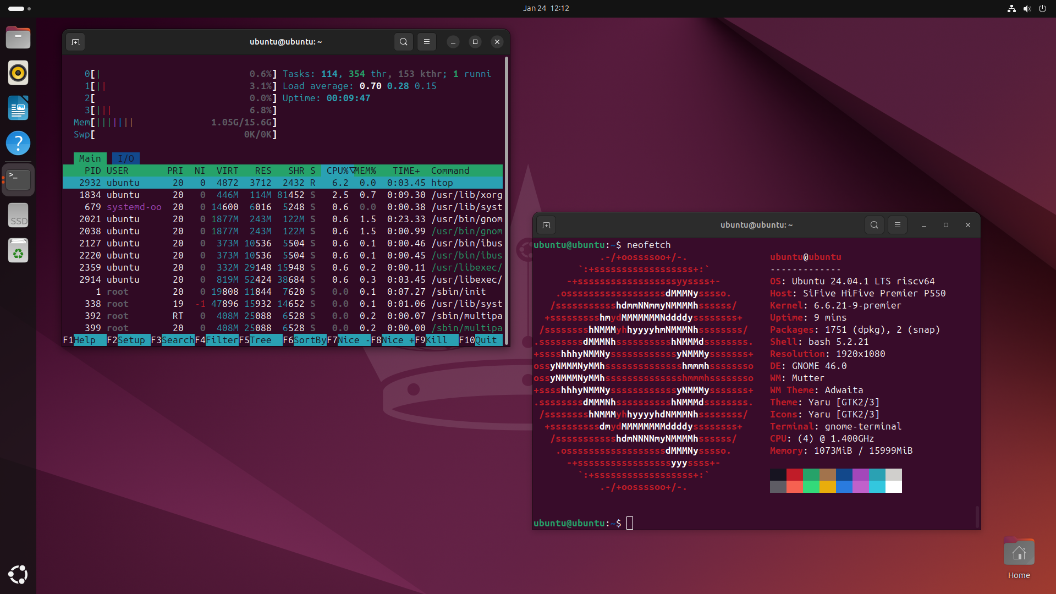
Task: Switch to the I/O tab in htop
Action: (126, 158)
